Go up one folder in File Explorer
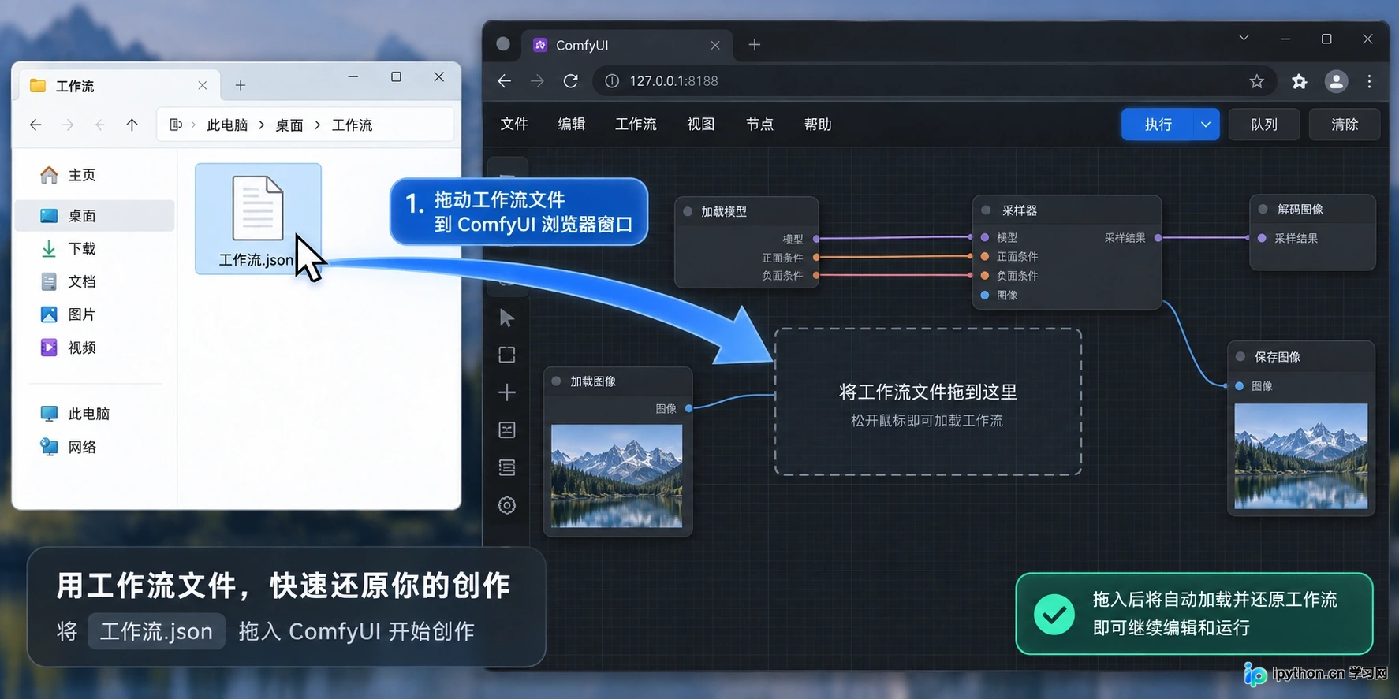 [132, 125]
